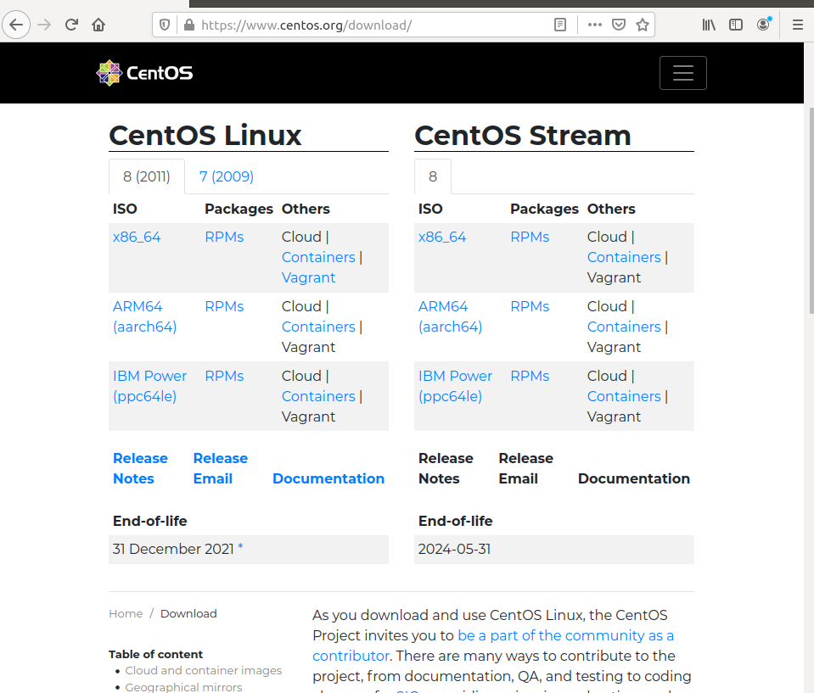
Task: Select the 8 (2011) CentOS Linux tab
Action: [x=146, y=176]
